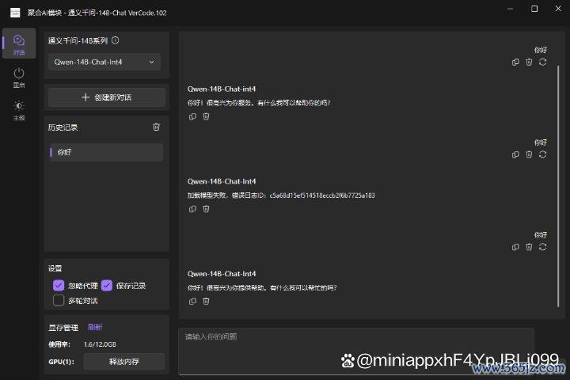Image resolution: width=570 pixels, height=380 pixels.
Task: Click the 请输入你的问题 input box
Action: pyautogui.click(x=356, y=351)
